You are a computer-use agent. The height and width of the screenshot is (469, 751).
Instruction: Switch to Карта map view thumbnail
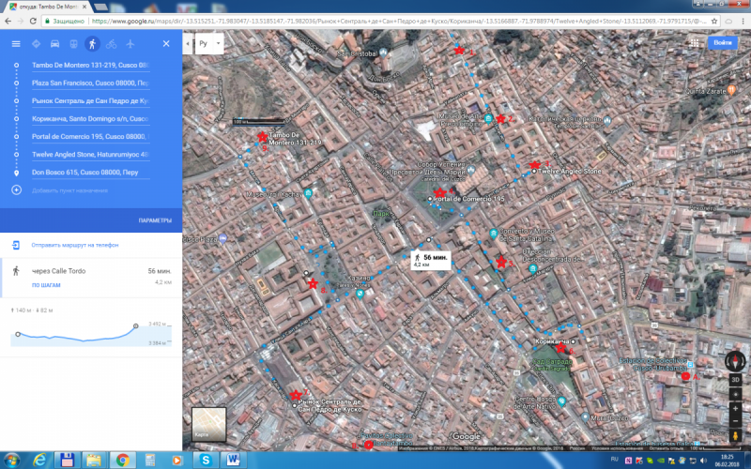click(208, 425)
